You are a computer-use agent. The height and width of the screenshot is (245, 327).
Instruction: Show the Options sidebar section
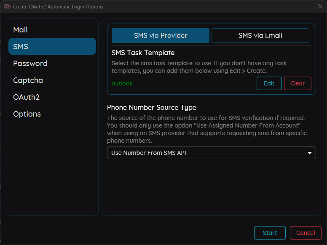point(27,114)
